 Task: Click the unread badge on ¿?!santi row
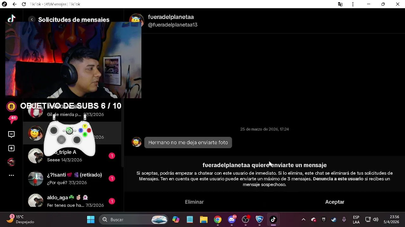pos(112,178)
